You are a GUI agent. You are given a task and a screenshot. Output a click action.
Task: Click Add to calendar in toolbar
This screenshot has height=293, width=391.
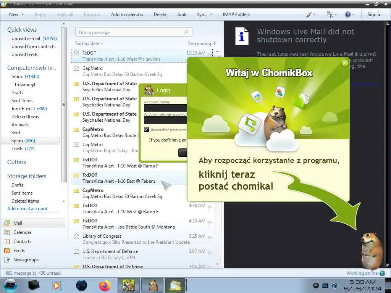[127, 14]
